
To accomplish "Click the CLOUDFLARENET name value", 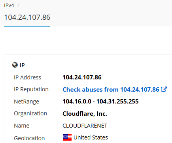I will [85, 126].
